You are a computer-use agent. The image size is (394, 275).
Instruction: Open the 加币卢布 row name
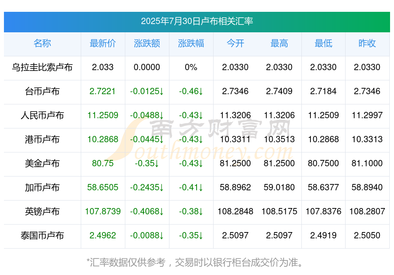click(x=42, y=188)
